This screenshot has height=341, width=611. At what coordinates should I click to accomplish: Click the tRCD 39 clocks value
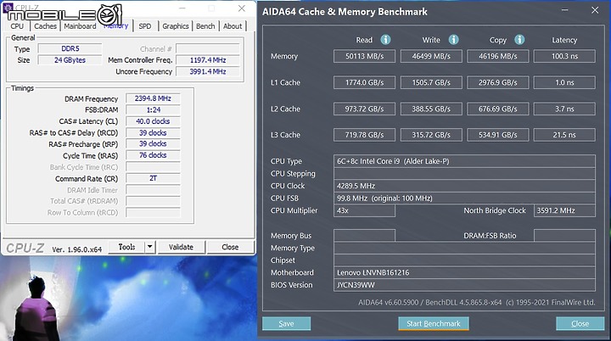153,133
